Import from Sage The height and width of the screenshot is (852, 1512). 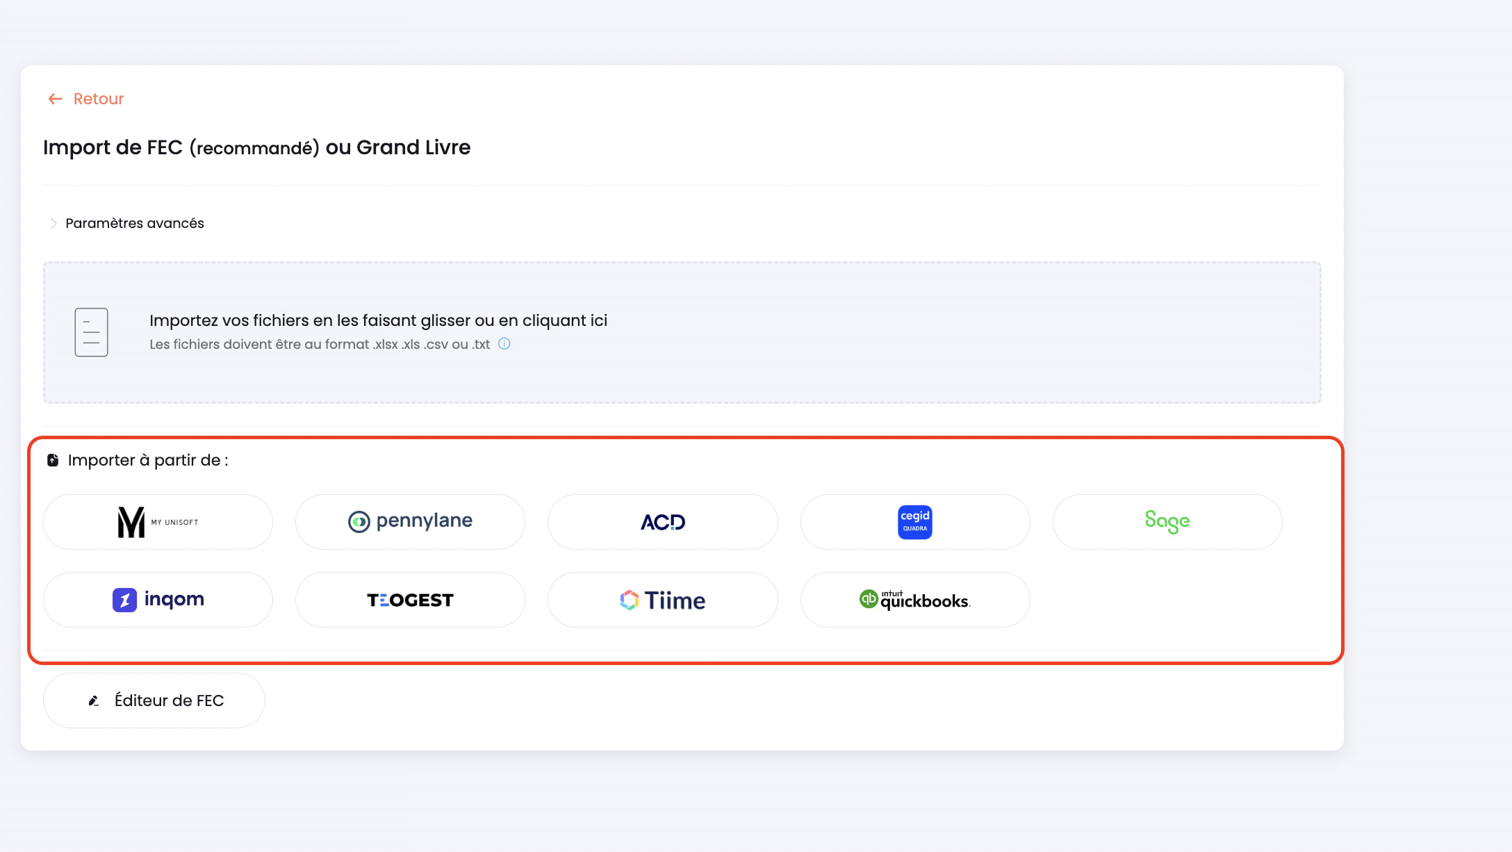click(x=1167, y=522)
